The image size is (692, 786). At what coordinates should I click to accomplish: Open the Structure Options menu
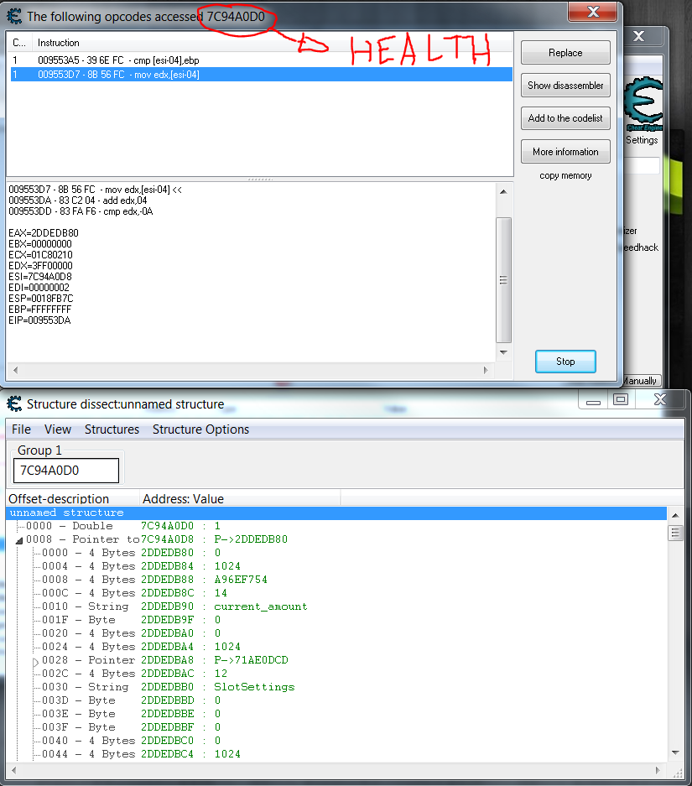click(x=200, y=429)
